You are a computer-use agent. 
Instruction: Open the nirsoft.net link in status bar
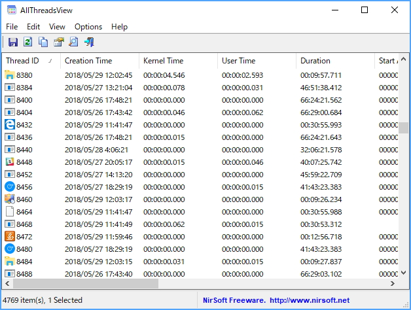310,300
